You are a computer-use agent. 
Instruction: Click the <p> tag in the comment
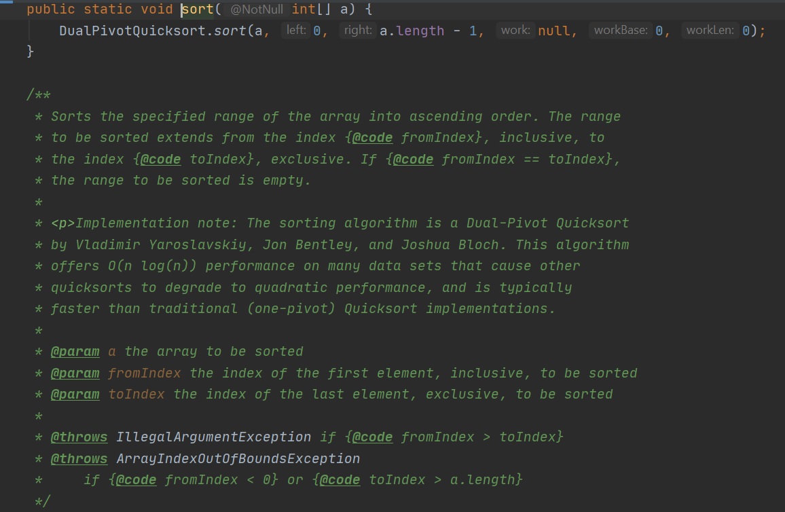pyautogui.click(x=63, y=223)
